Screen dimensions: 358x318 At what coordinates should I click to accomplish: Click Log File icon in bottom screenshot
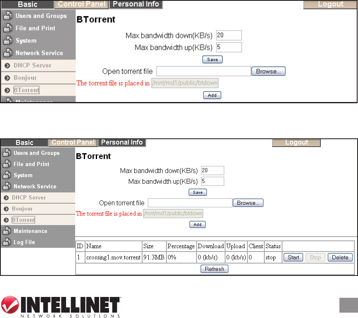[x=7, y=242]
